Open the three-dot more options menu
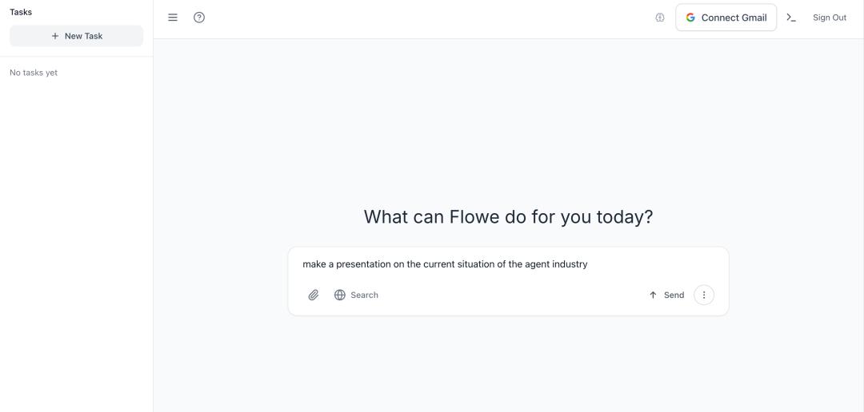Screen dimensions: 864x412 coord(704,295)
